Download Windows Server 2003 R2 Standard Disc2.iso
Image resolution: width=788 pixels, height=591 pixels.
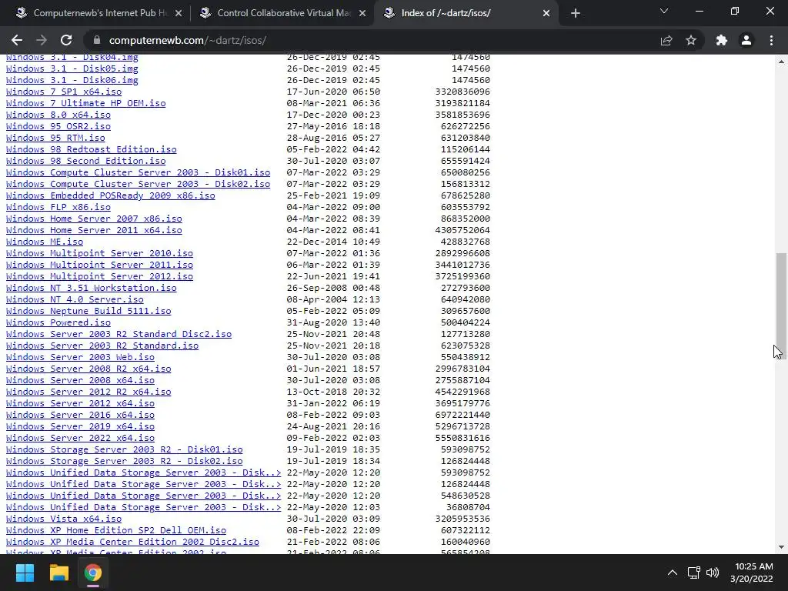119,334
